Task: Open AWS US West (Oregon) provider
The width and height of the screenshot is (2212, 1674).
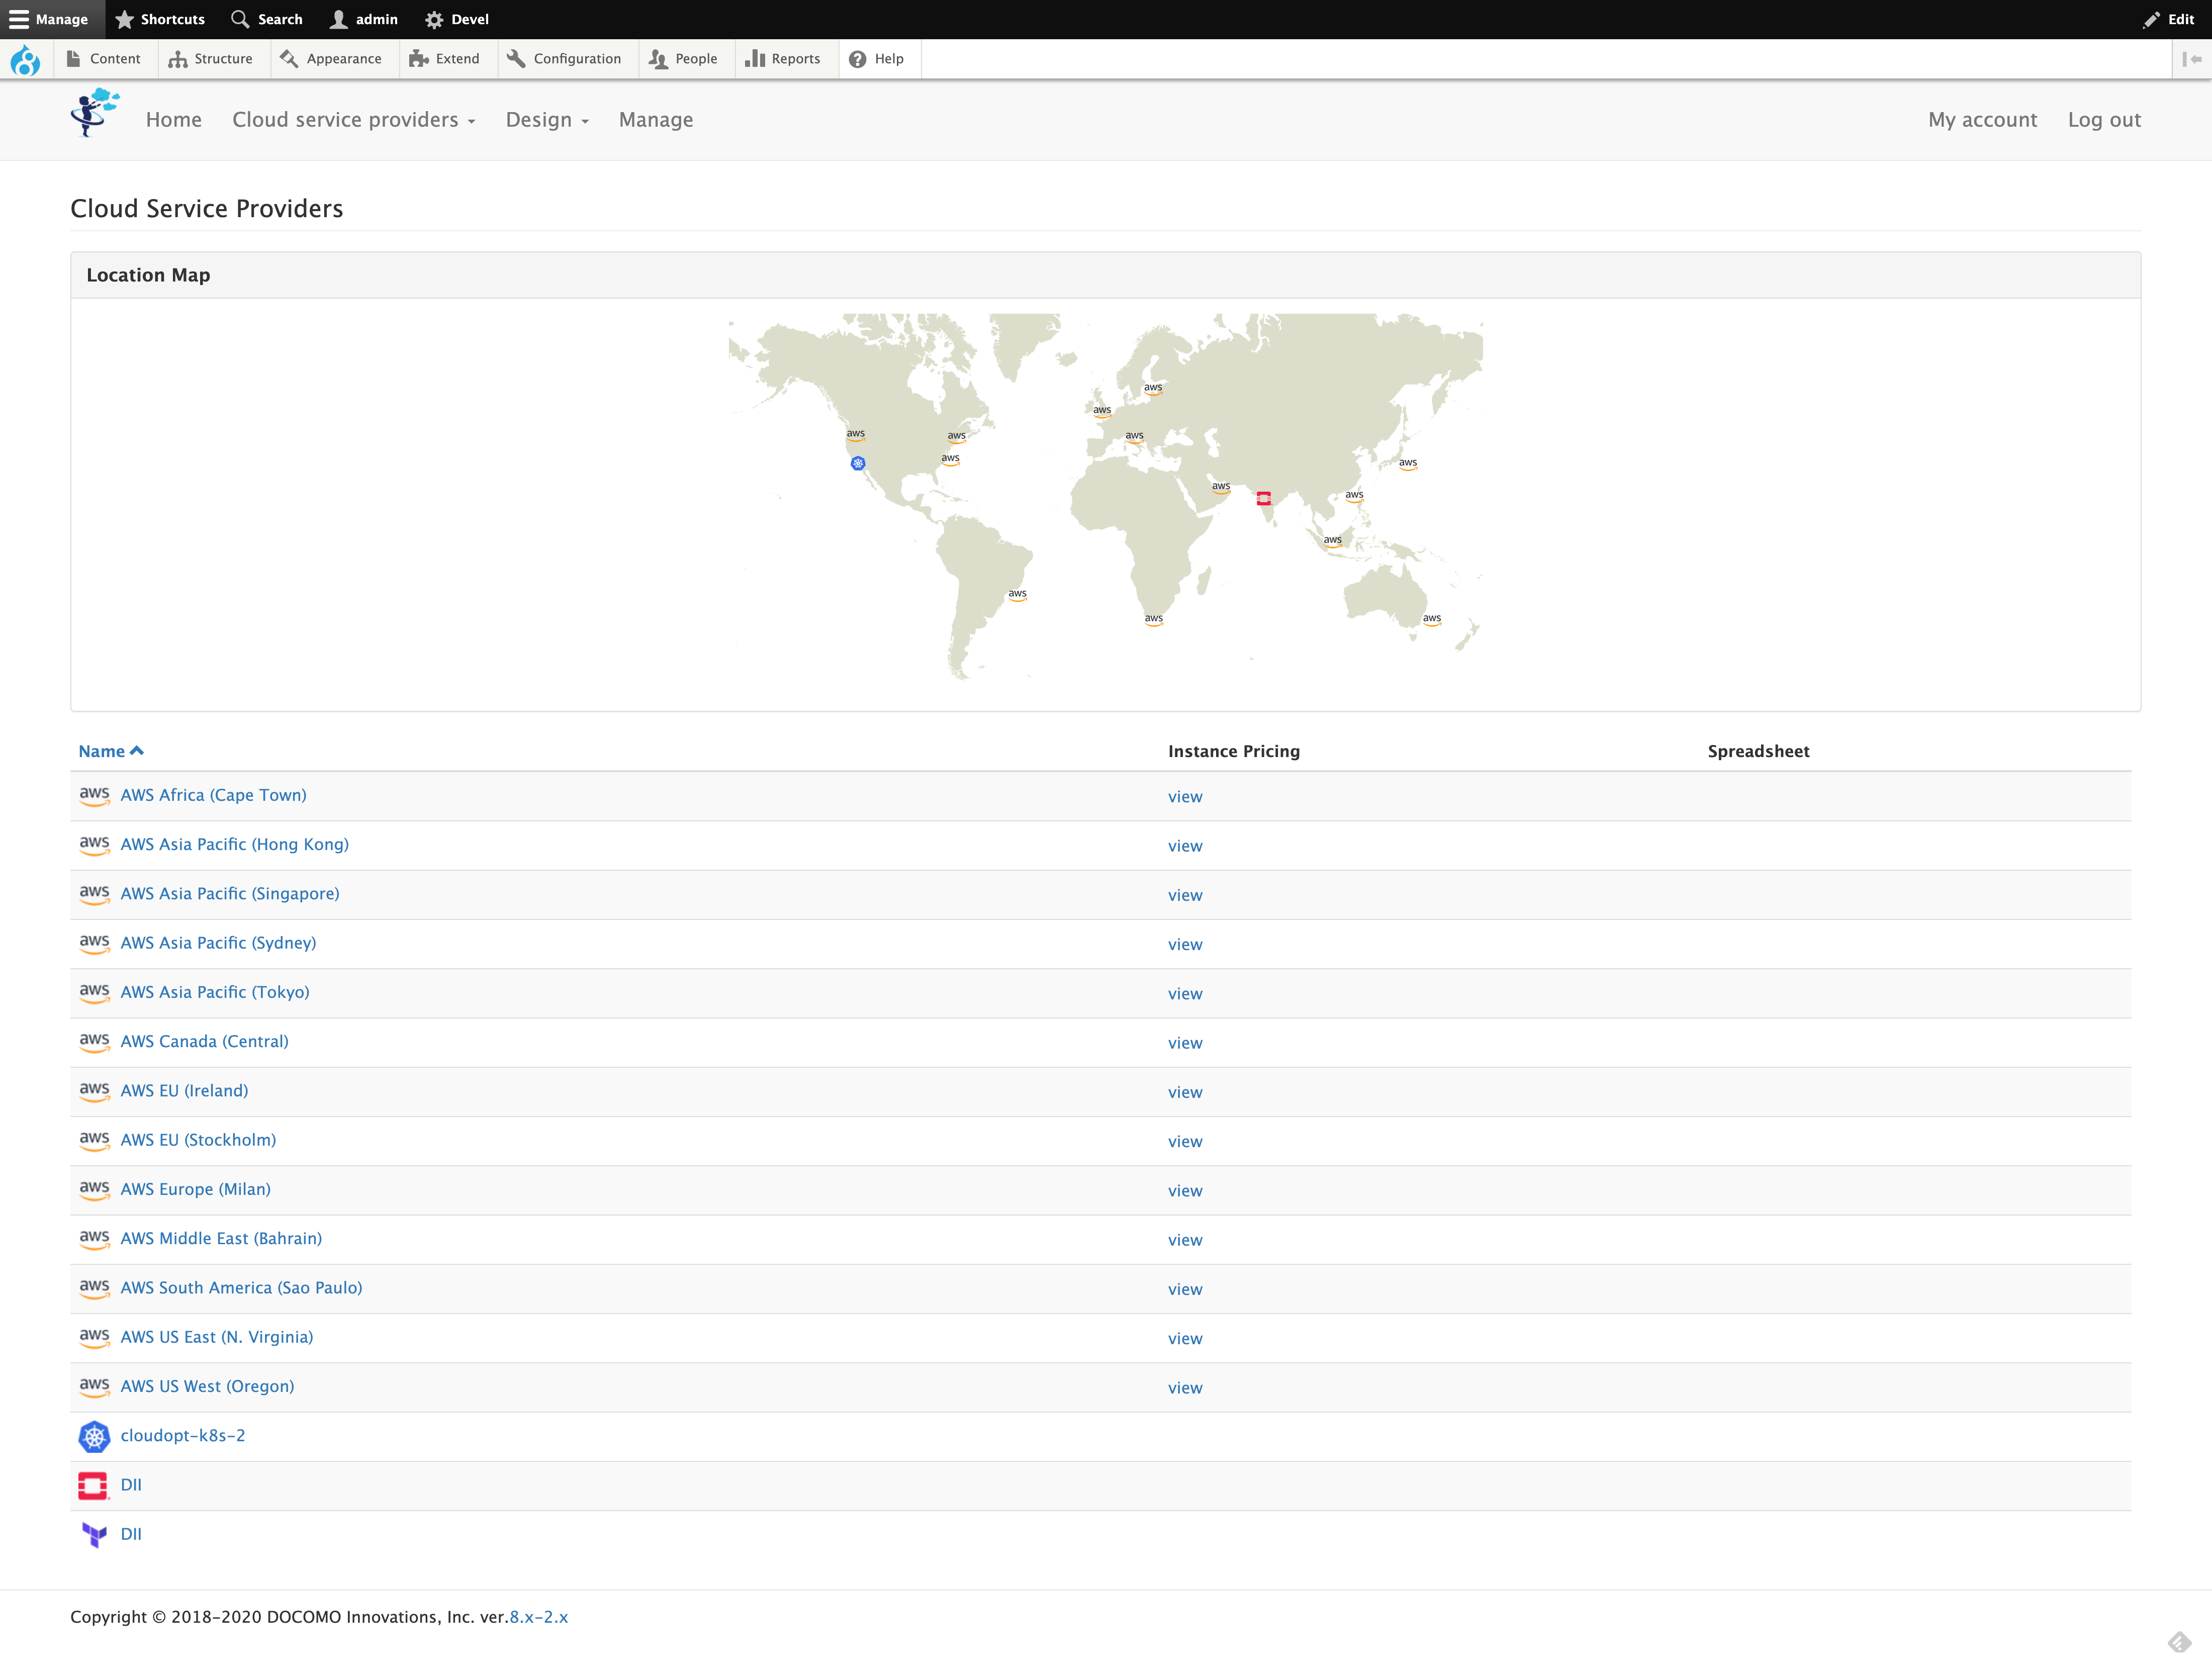Action: point(207,1386)
